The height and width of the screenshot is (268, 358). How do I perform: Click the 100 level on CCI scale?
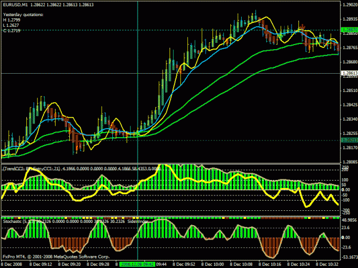click(345, 180)
